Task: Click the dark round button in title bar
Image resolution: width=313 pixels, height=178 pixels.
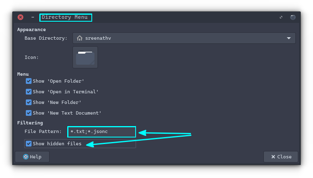Action: coord(293,17)
